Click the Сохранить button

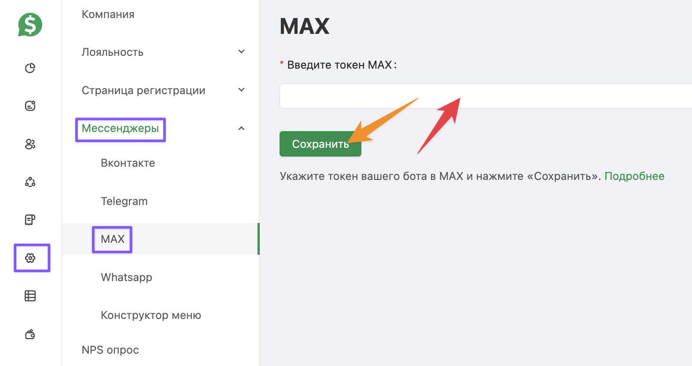pyautogui.click(x=320, y=144)
